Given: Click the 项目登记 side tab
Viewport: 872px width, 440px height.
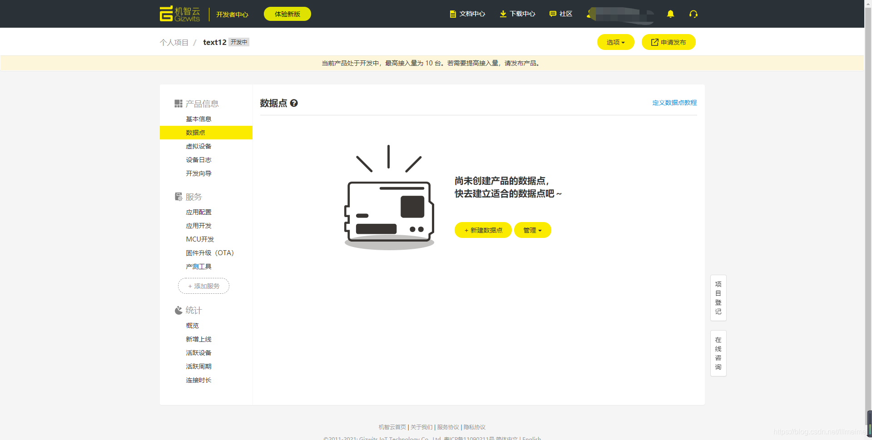Looking at the screenshot, I should 718,298.
